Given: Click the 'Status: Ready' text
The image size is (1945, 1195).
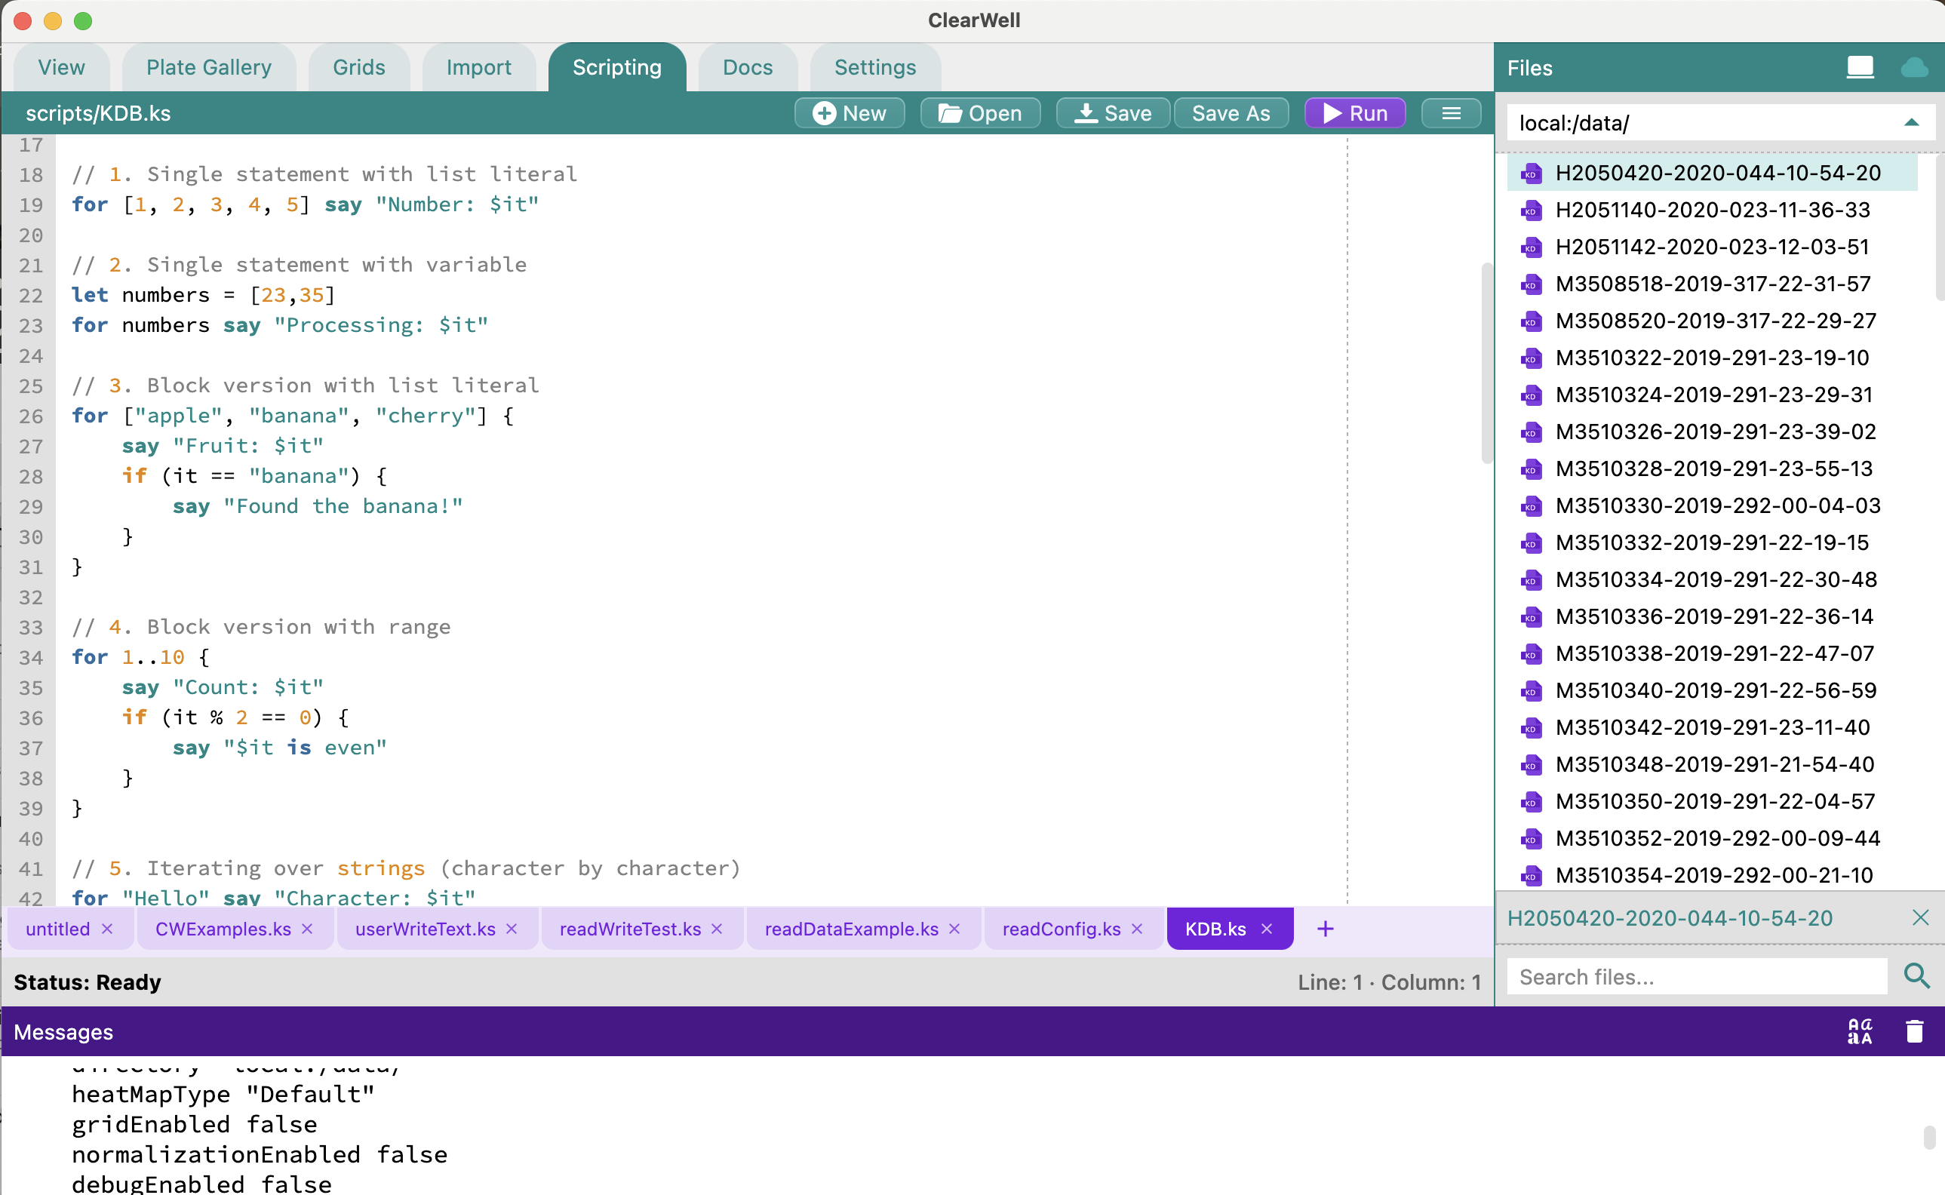Looking at the screenshot, I should pyautogui.click(x=87, y=981).
